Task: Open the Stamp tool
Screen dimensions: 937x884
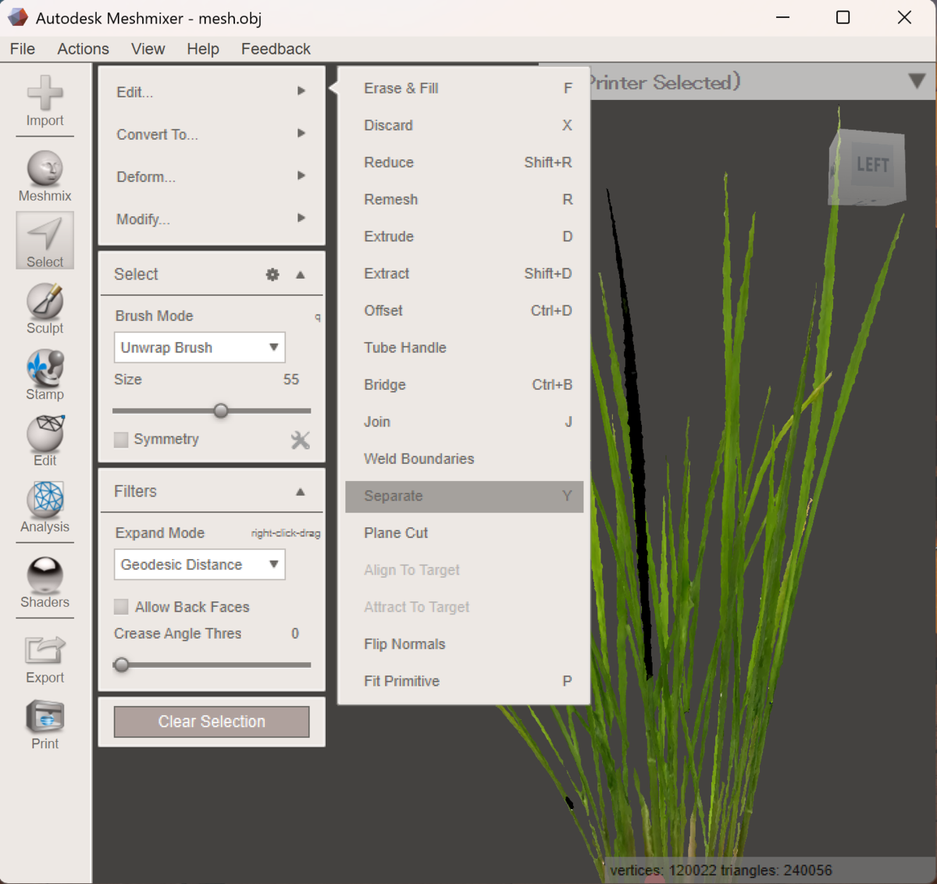Action: (45, 375)
